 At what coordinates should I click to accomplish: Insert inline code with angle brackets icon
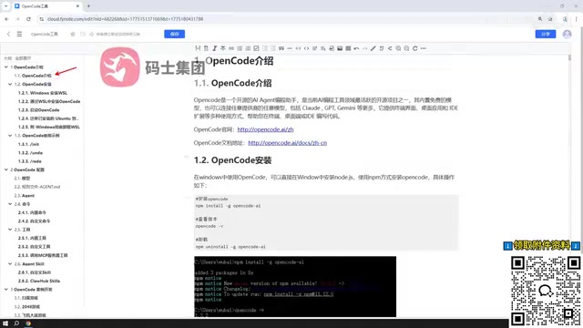306,48
